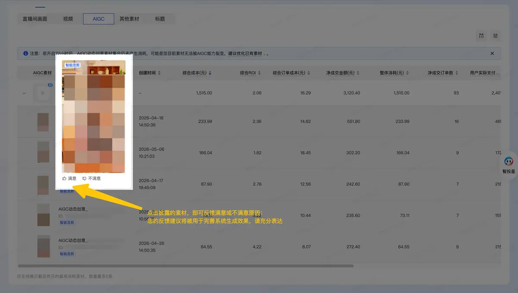Sort by 净成交金额(元) column arrows
518x293 pixels.
coord(358,73)
